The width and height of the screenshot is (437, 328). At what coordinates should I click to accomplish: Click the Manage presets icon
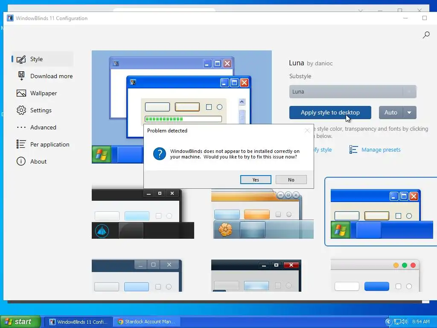click(x=353, y=150)
